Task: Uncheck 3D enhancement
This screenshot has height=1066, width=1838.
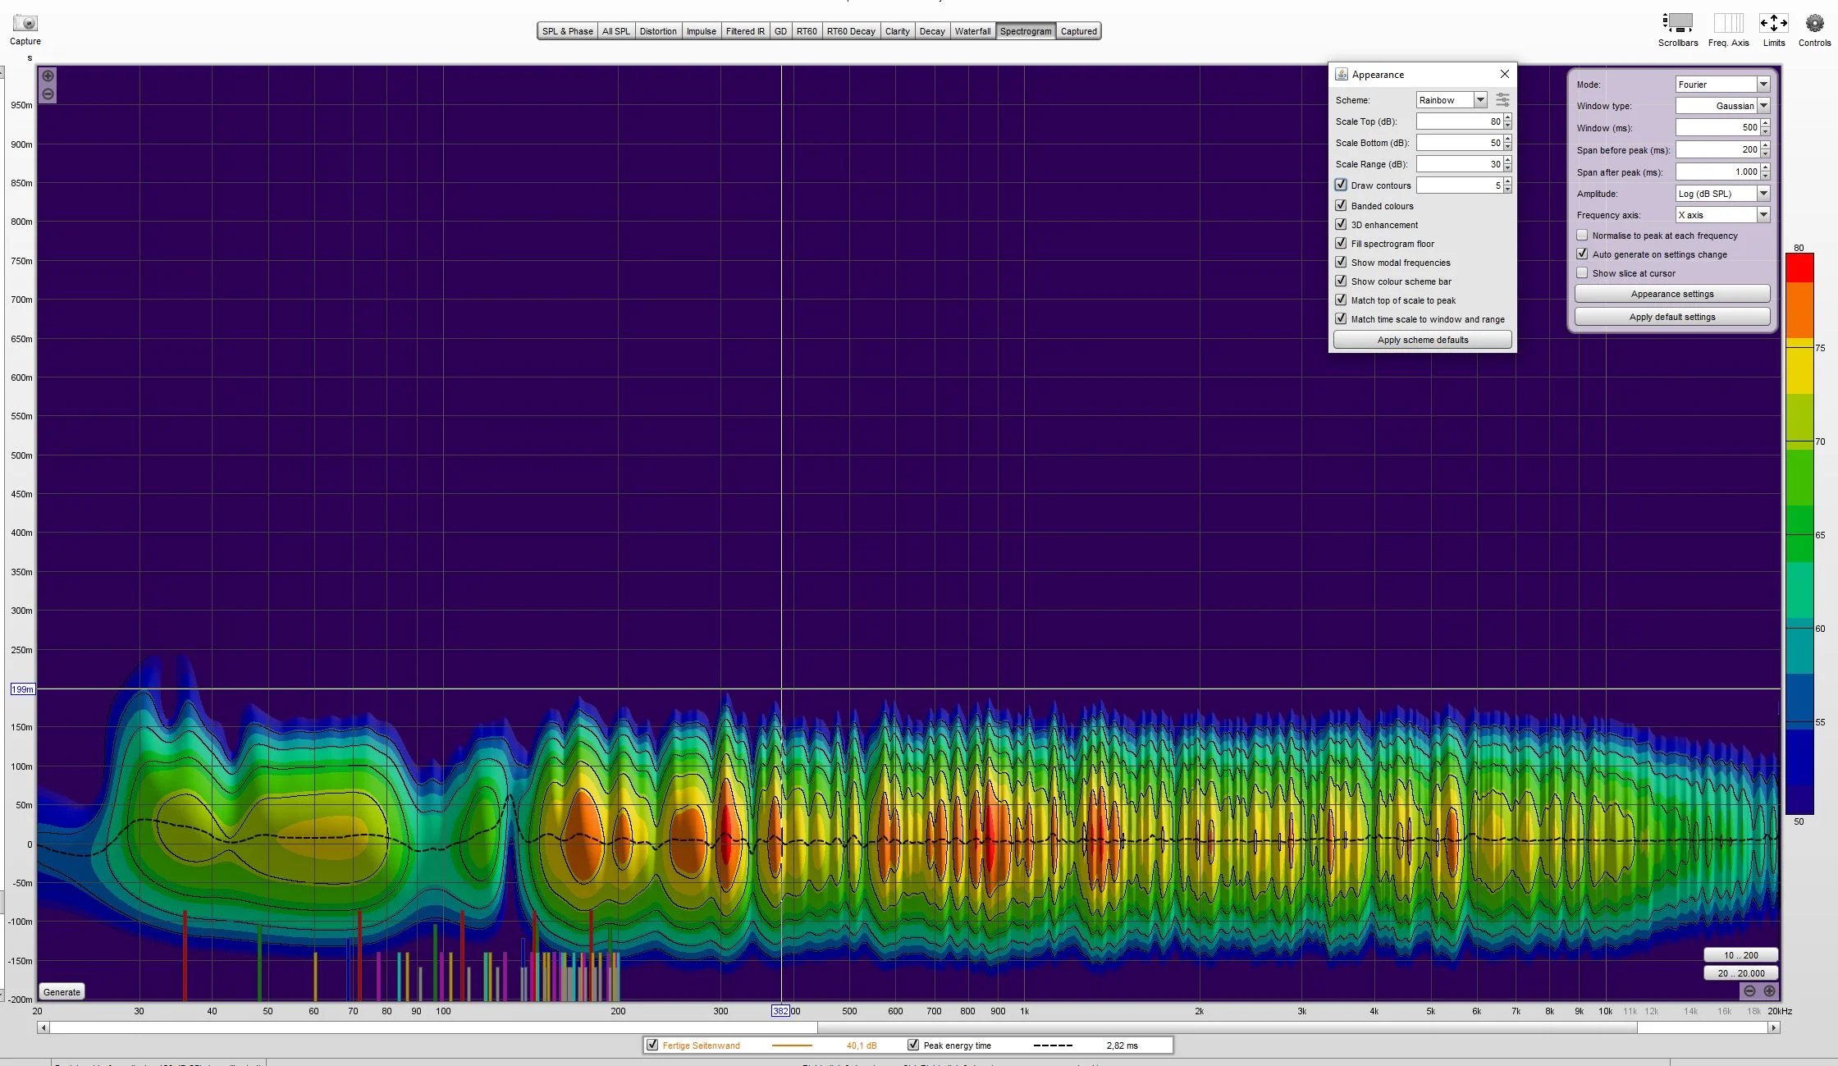Action: (x=1341, y=225)
